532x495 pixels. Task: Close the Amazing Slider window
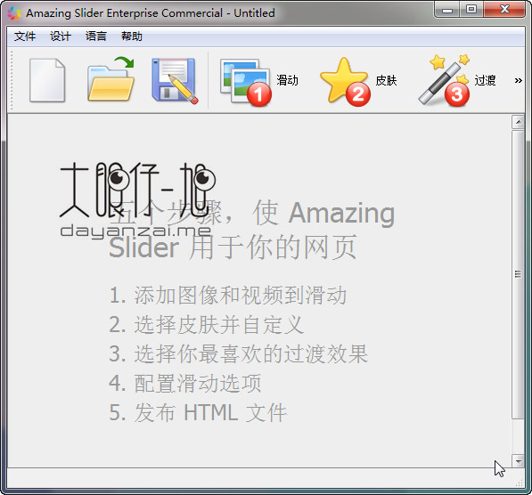(x=504, y=9)
